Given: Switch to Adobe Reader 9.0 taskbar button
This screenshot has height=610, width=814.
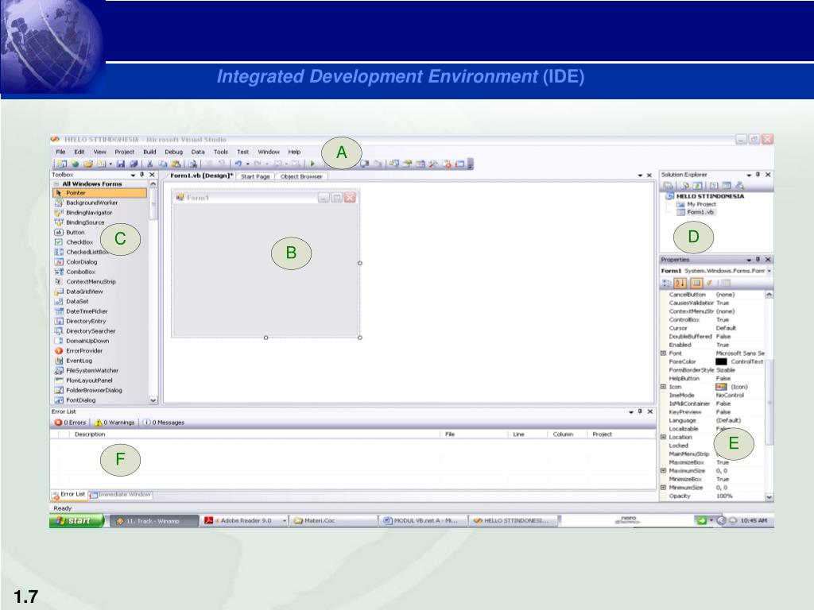Looking at the screenshot, I should (x=245, y=521).
